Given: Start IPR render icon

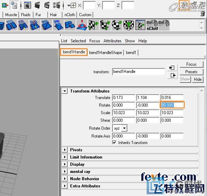Looking at the screenshot, I should 47,6.
